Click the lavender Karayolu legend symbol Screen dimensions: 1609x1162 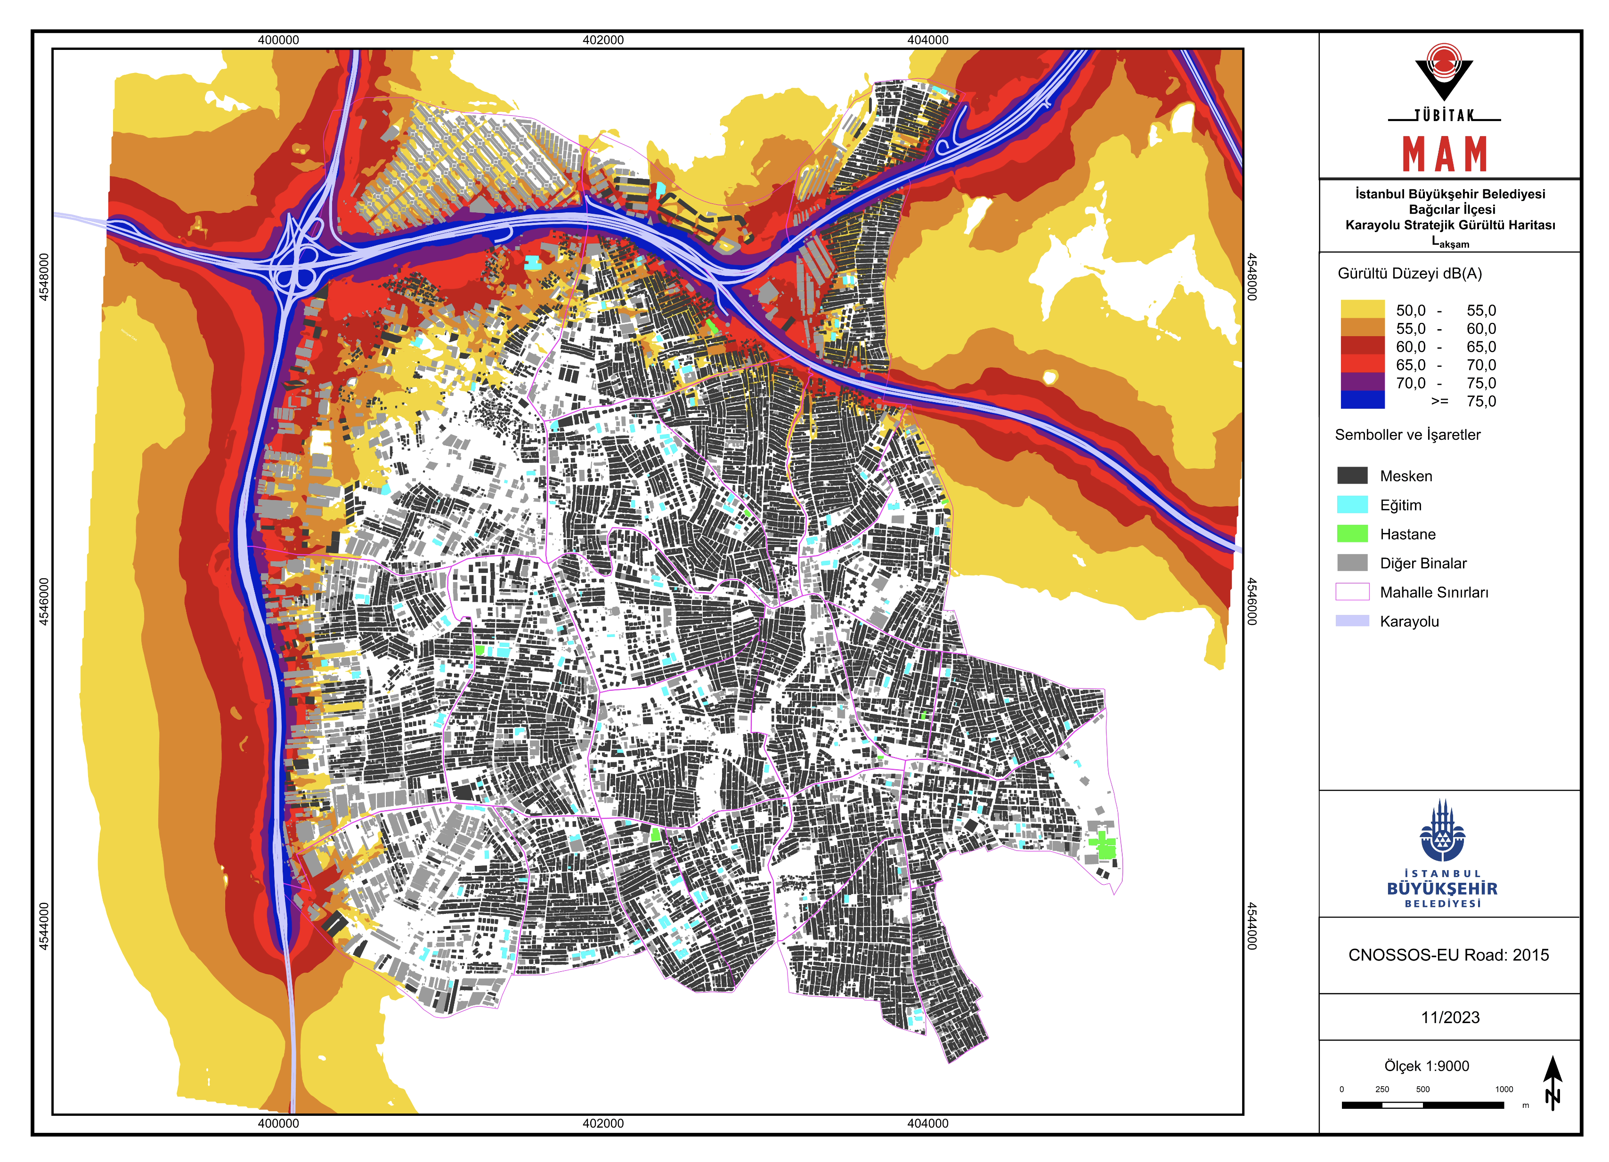point(1352,621)
